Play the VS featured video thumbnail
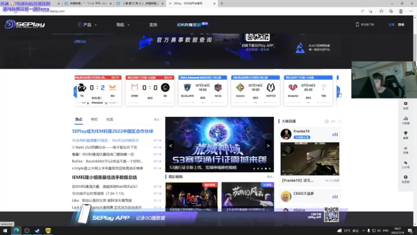The width and height of the screenshot is (417, 235). coord(191,197)
